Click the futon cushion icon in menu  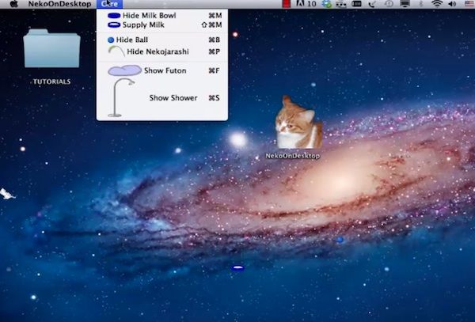tap(124, 70)
